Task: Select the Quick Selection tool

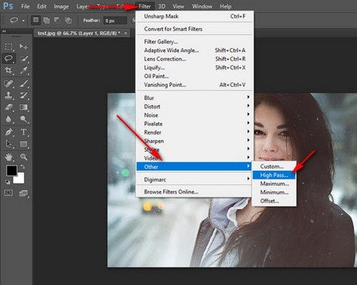Action: (x=24, y=59)
